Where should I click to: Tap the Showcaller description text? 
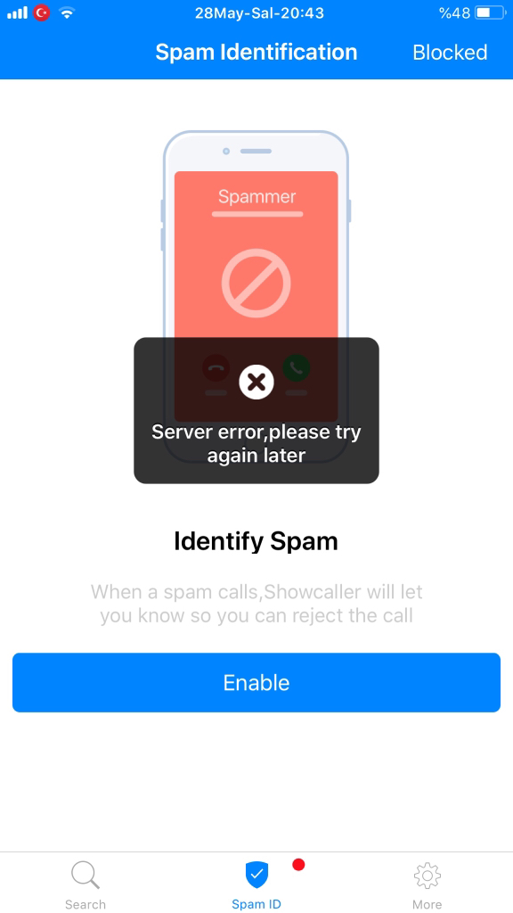pyautogui.click(x=256, y=604)
